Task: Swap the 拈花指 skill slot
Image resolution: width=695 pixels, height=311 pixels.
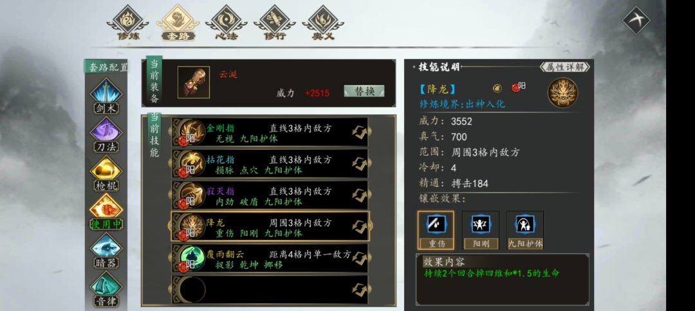Action: [360, 164]
